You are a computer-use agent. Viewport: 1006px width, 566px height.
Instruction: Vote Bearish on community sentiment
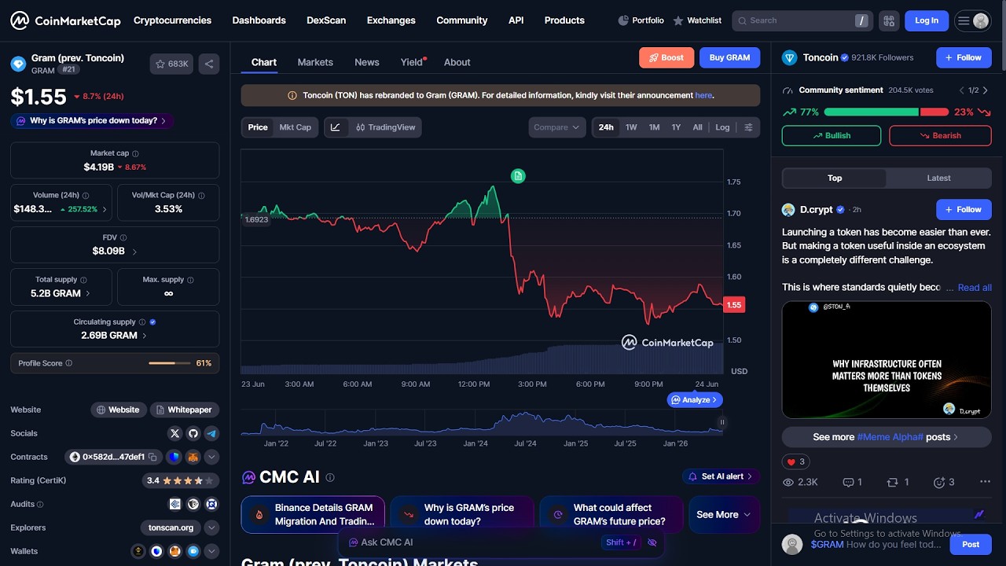click(940, 136)
